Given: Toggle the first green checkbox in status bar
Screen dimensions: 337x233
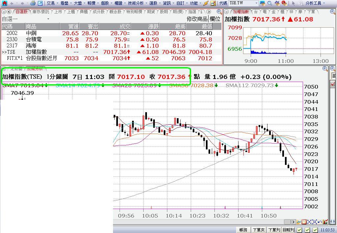Looking at the screenshot, I should [x=299, y=230].
